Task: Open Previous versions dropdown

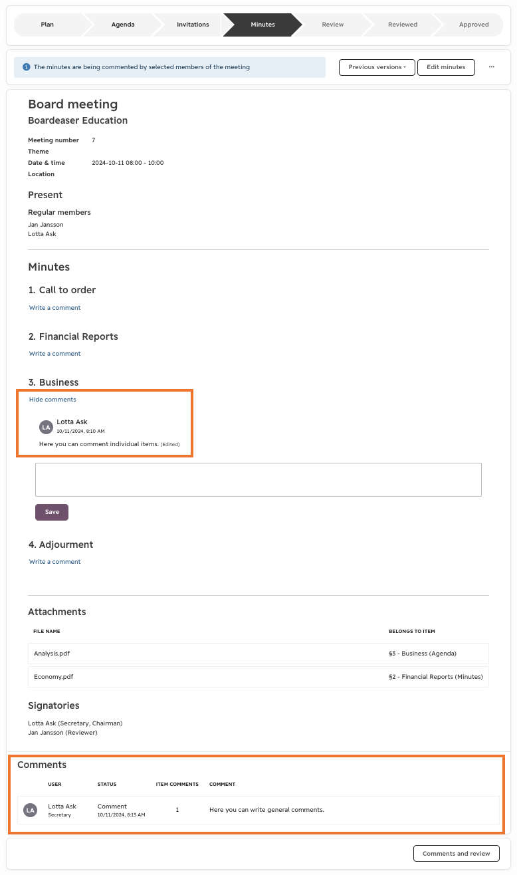Action: tap(377, 67)
